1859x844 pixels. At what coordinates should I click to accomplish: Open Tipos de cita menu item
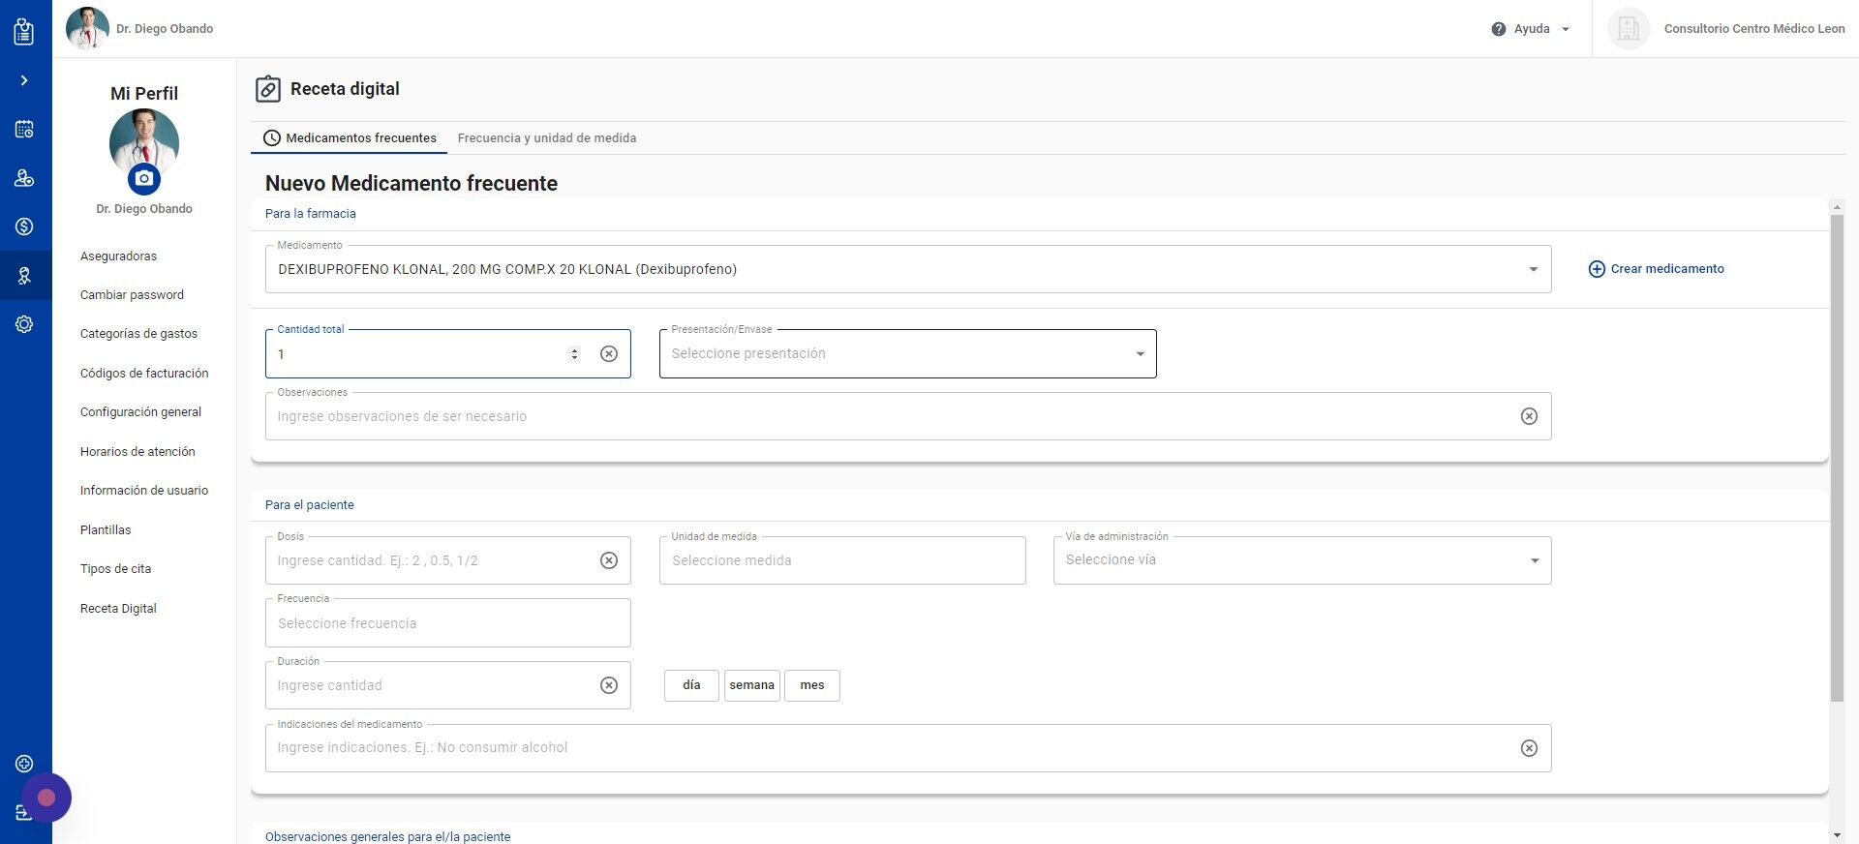point(115,569)
